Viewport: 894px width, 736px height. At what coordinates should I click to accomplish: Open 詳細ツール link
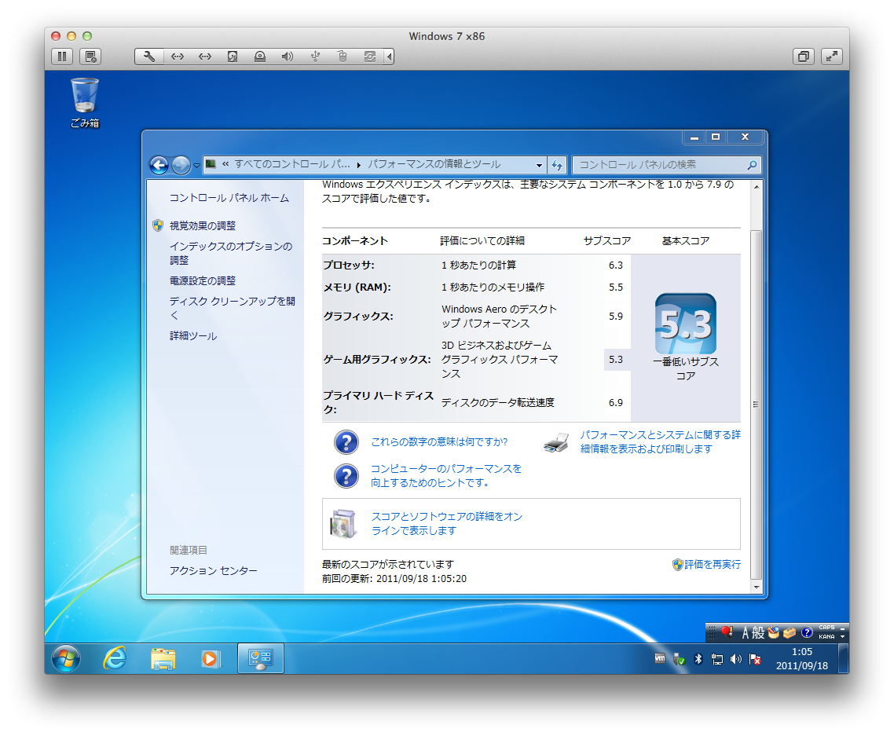point(193,335)
